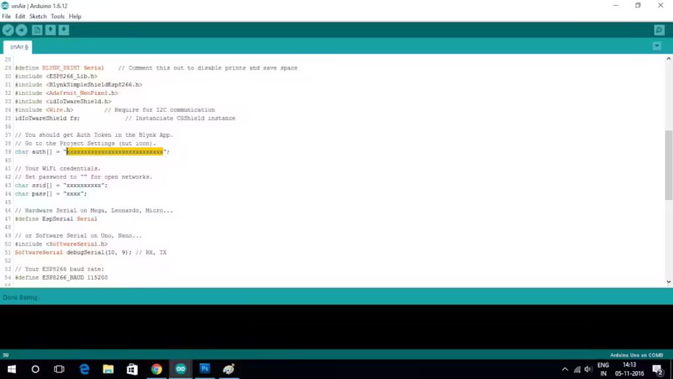The width and height of the screenshot is (673, 379).
Task: Click the ENG IN language indicator
Action: (x=603, y=369)
